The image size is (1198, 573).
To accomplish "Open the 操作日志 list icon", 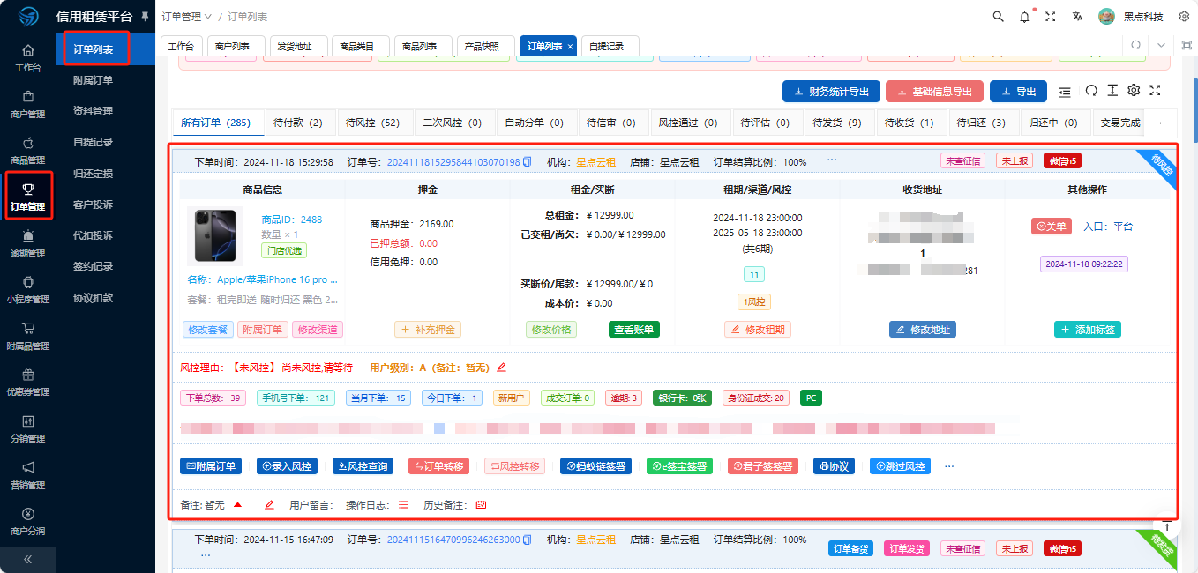I will (x=404, y=505).
